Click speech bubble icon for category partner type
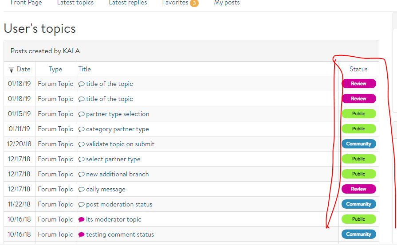Image resolution: width=397 pixels, height=245 pixels. (81, 129)
